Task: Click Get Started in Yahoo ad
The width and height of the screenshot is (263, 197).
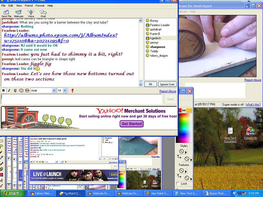Action: 131,124
